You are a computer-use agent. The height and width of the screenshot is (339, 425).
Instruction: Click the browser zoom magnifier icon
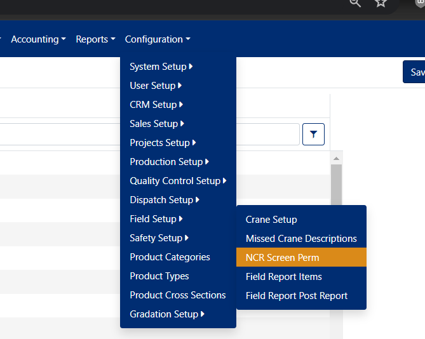[355, 3]
